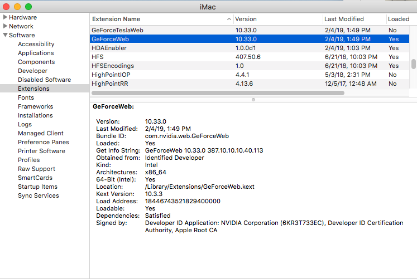
Task: Open Logs in the sidebar
Action: [25, 124]
